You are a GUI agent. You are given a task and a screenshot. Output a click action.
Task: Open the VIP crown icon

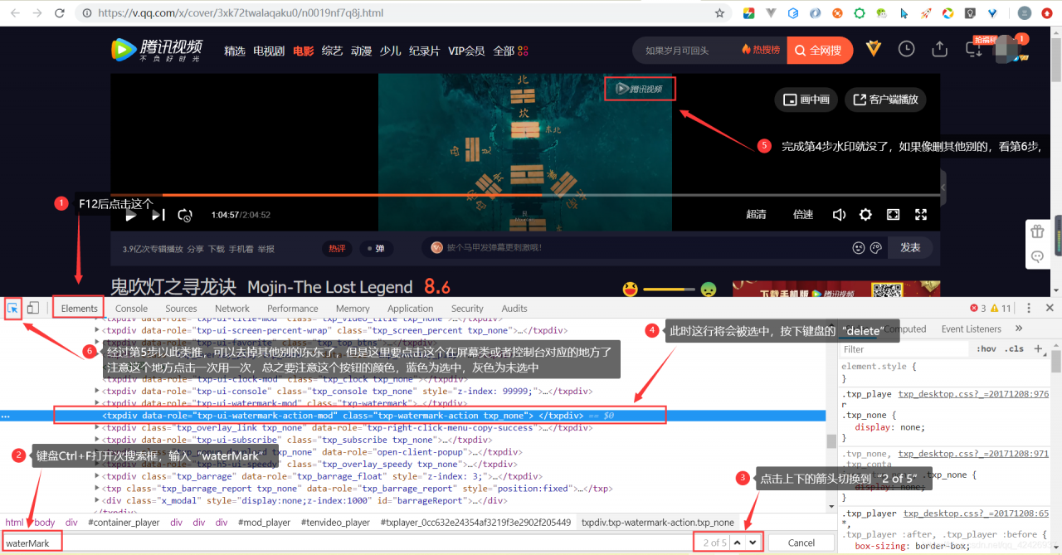pyautogui.click(x=874, y=50)
